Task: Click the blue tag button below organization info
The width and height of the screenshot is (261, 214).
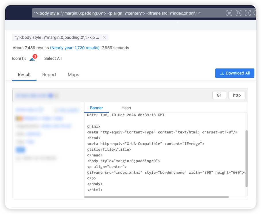Action: (x=20, y=150)
